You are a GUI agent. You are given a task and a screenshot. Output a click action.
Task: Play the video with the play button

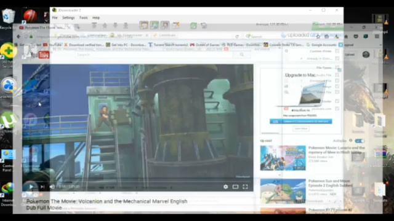(x=31, y=187)
